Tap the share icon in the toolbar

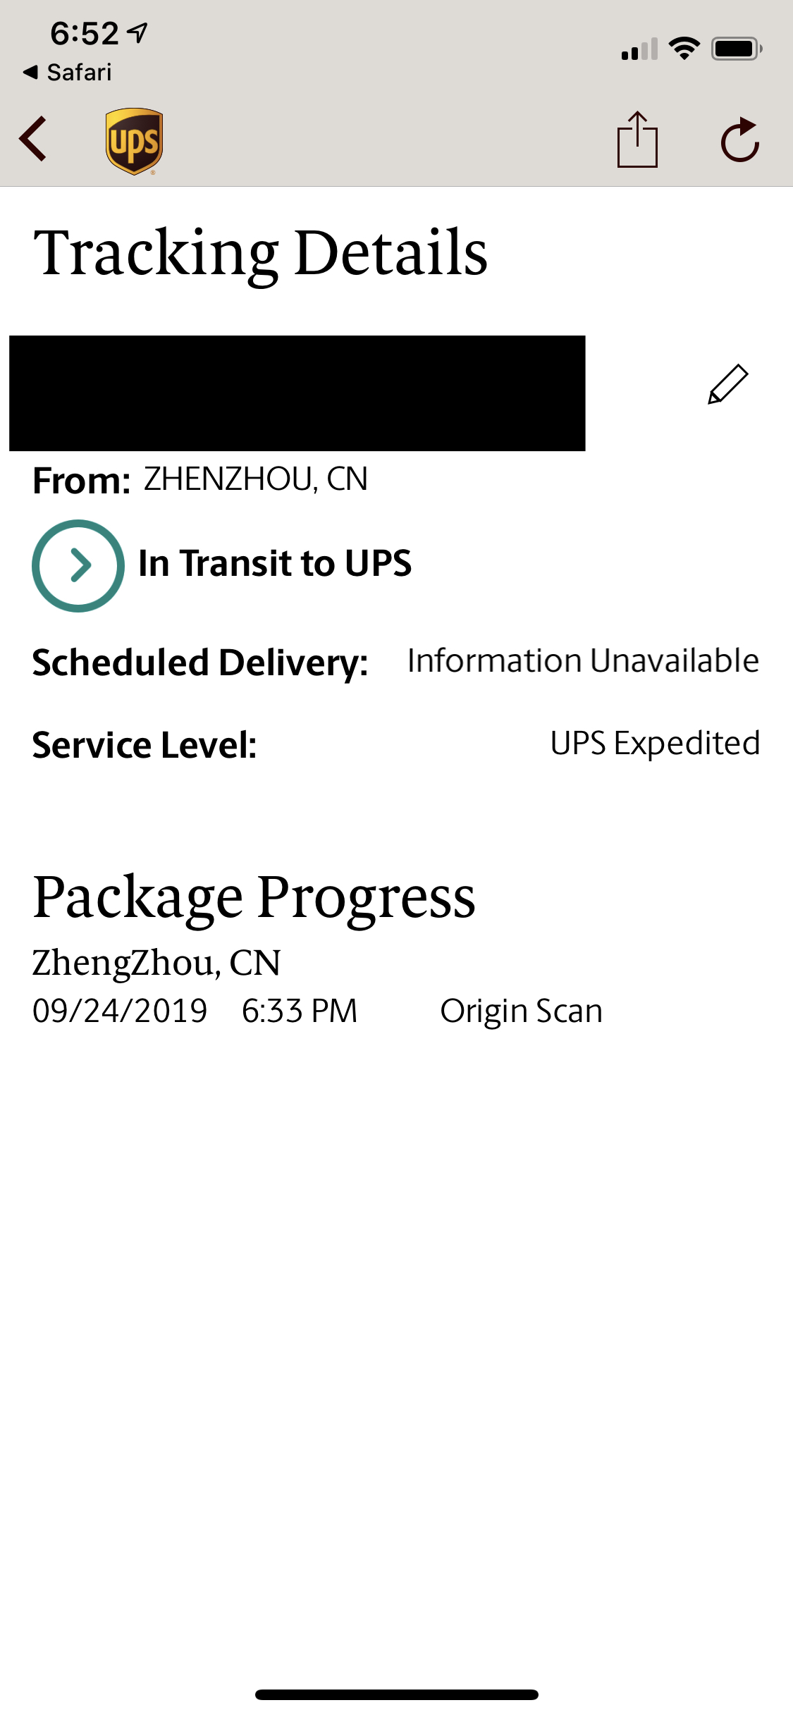point(637,140)
